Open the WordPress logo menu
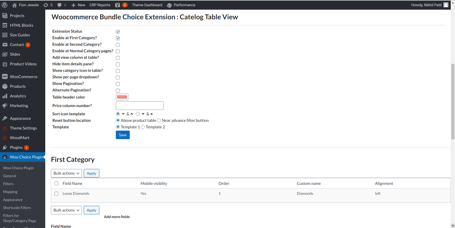 [5, 5]
